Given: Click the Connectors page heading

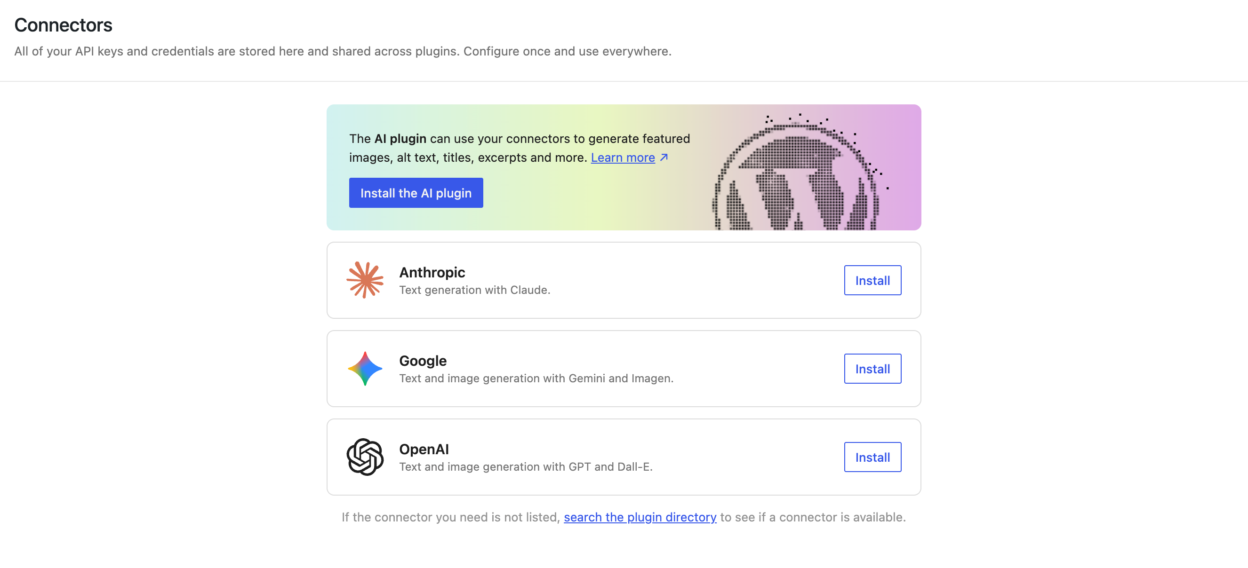Looking at the screenshot, I should (x=64, y=25).
